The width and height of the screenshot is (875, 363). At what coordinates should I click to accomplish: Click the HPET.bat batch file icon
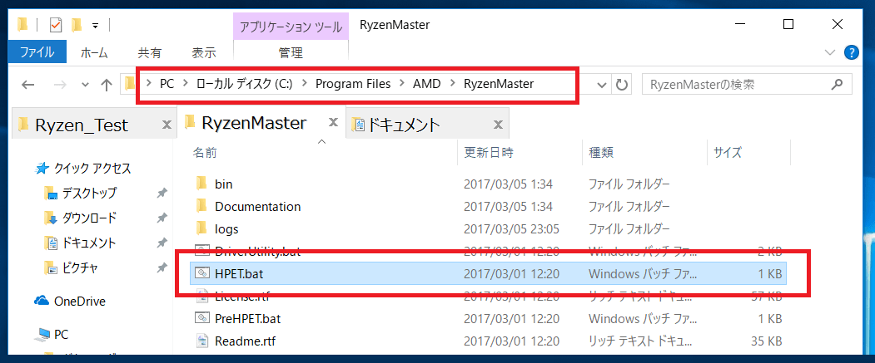pos(201,273)
